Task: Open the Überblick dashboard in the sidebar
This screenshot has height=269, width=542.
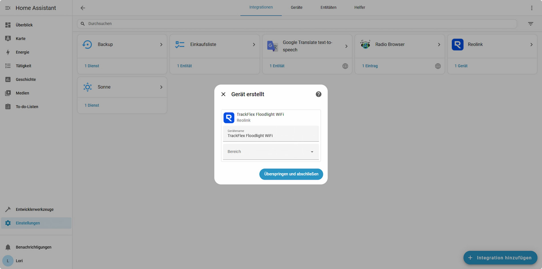Action: 36,25
